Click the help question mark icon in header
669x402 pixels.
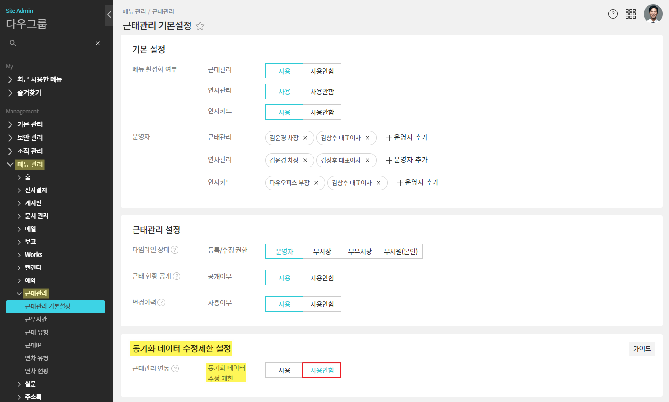[x=613, y=14]
